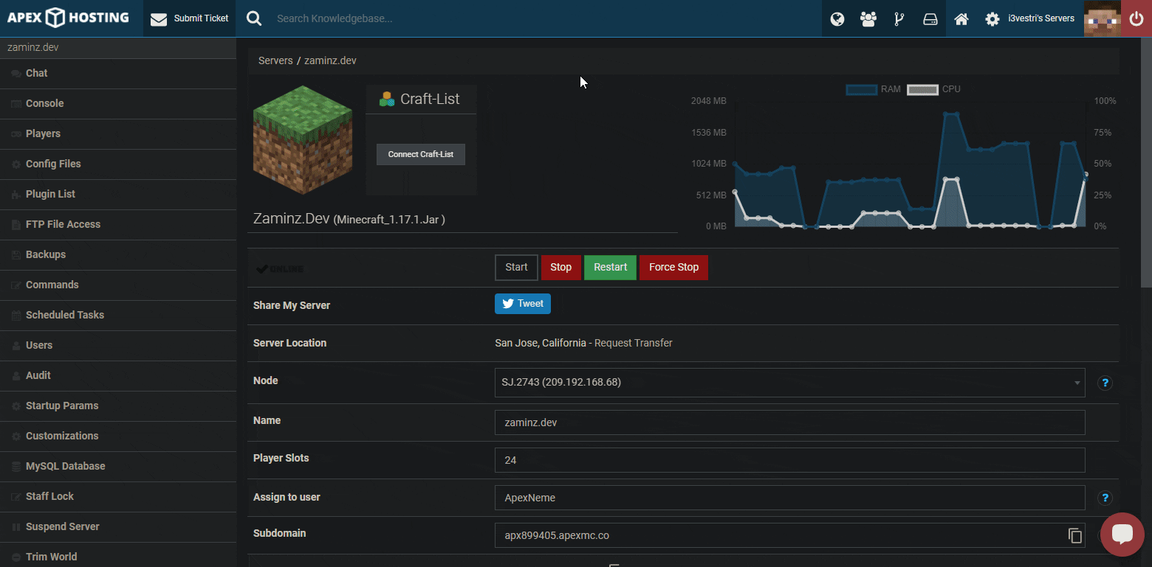Click the San Jose, California location text
Viewport: 1152px width, 567px height.
[x=541, y=343]
